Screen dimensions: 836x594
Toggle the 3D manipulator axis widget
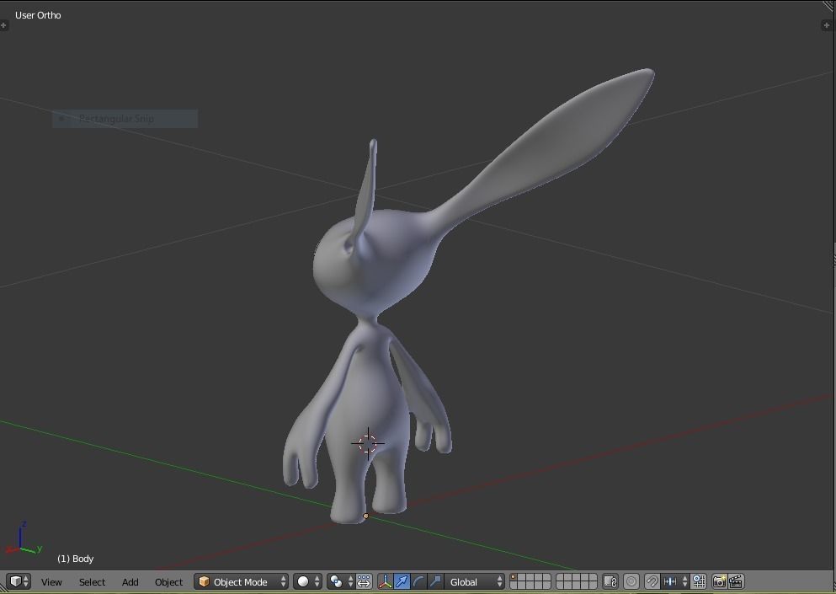pos(385,581)
